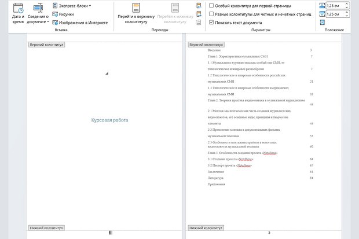Screen dimensions: 359x239
Task: Click the Верхний колонтитул label on first page
Action: [46, 45]
